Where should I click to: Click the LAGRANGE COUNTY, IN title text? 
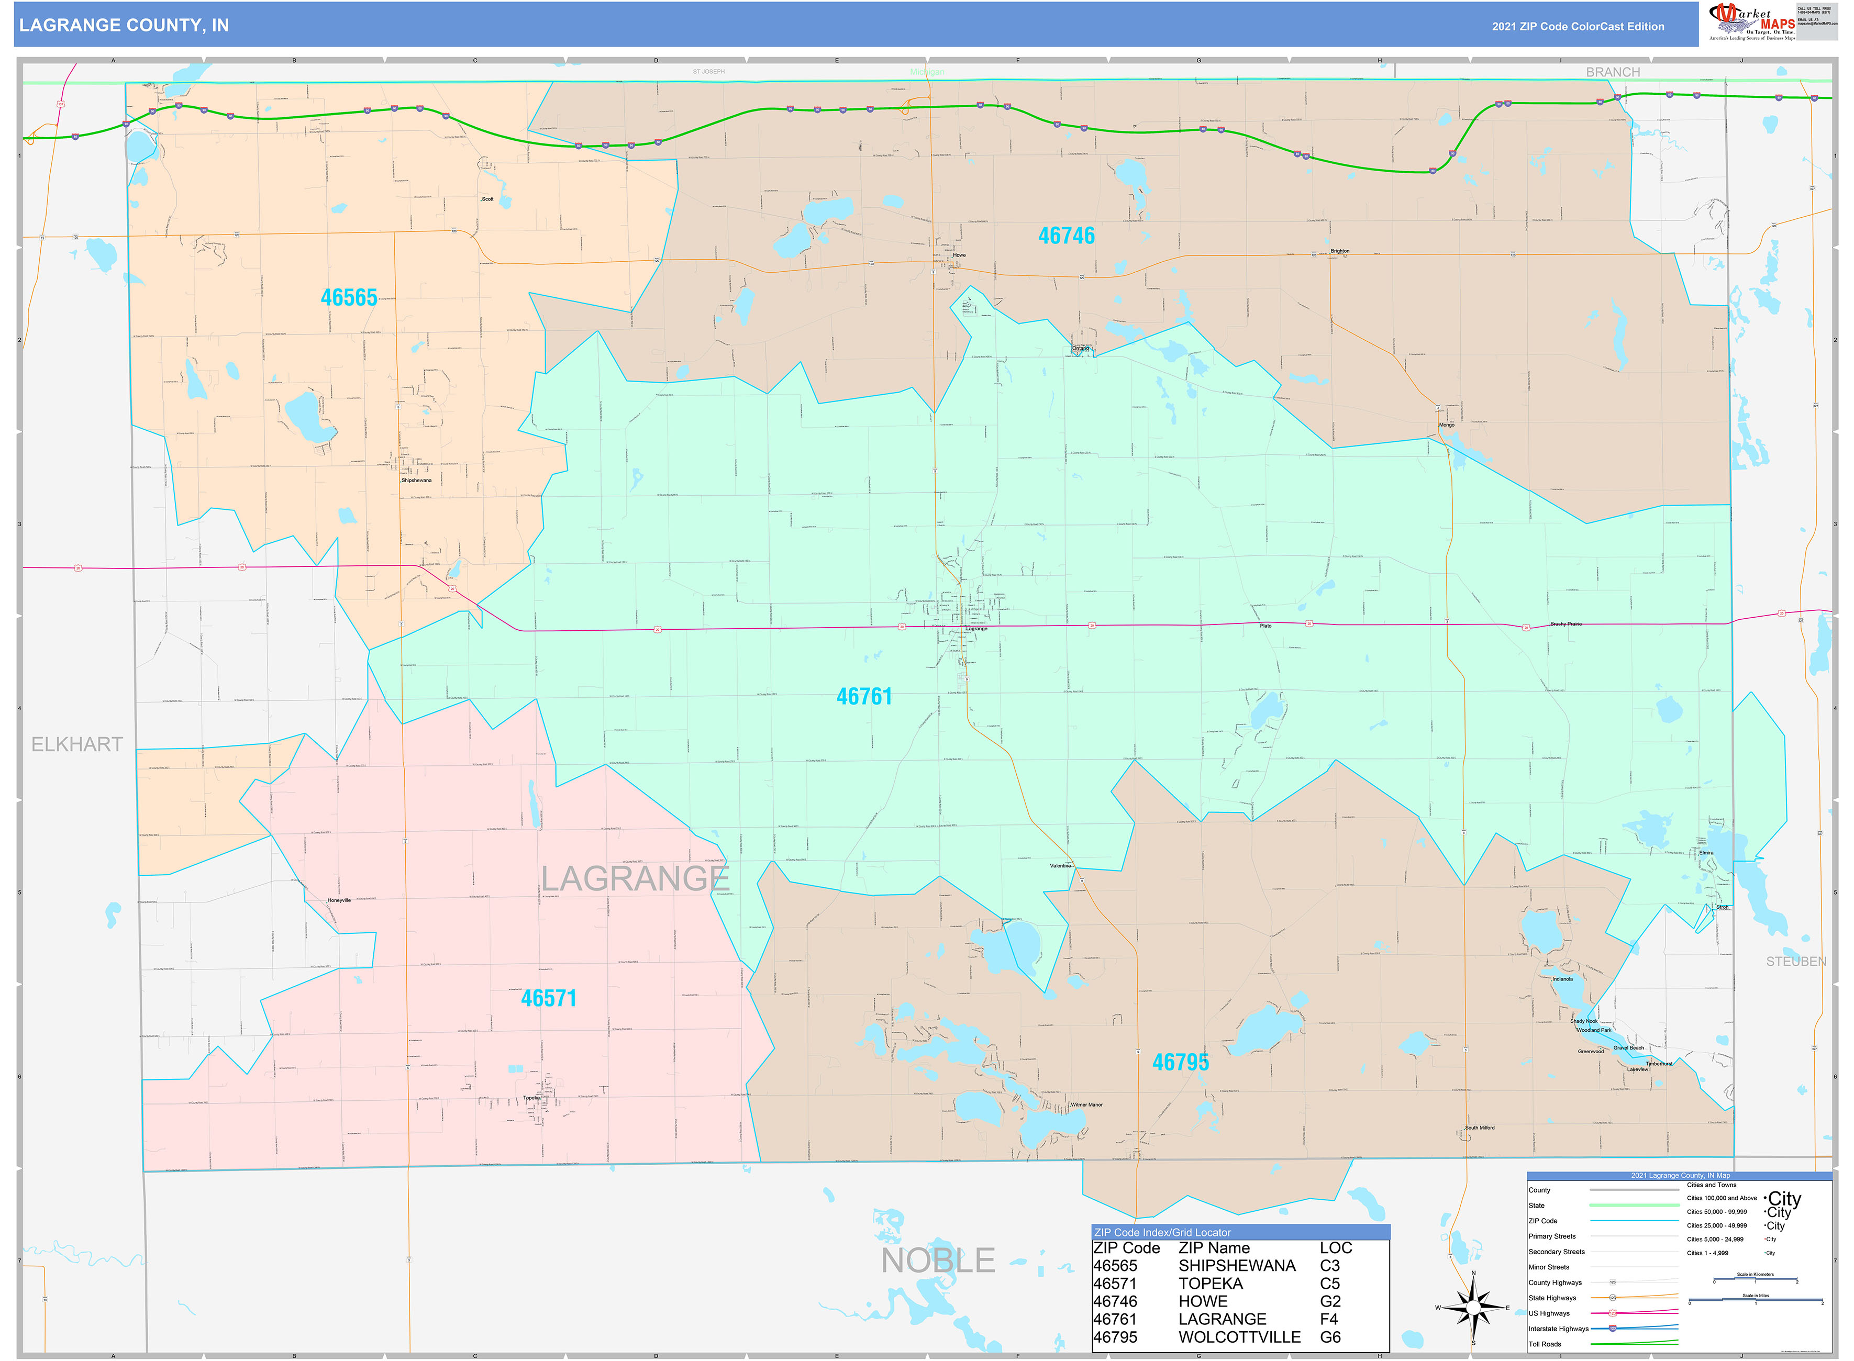point(124,26)
